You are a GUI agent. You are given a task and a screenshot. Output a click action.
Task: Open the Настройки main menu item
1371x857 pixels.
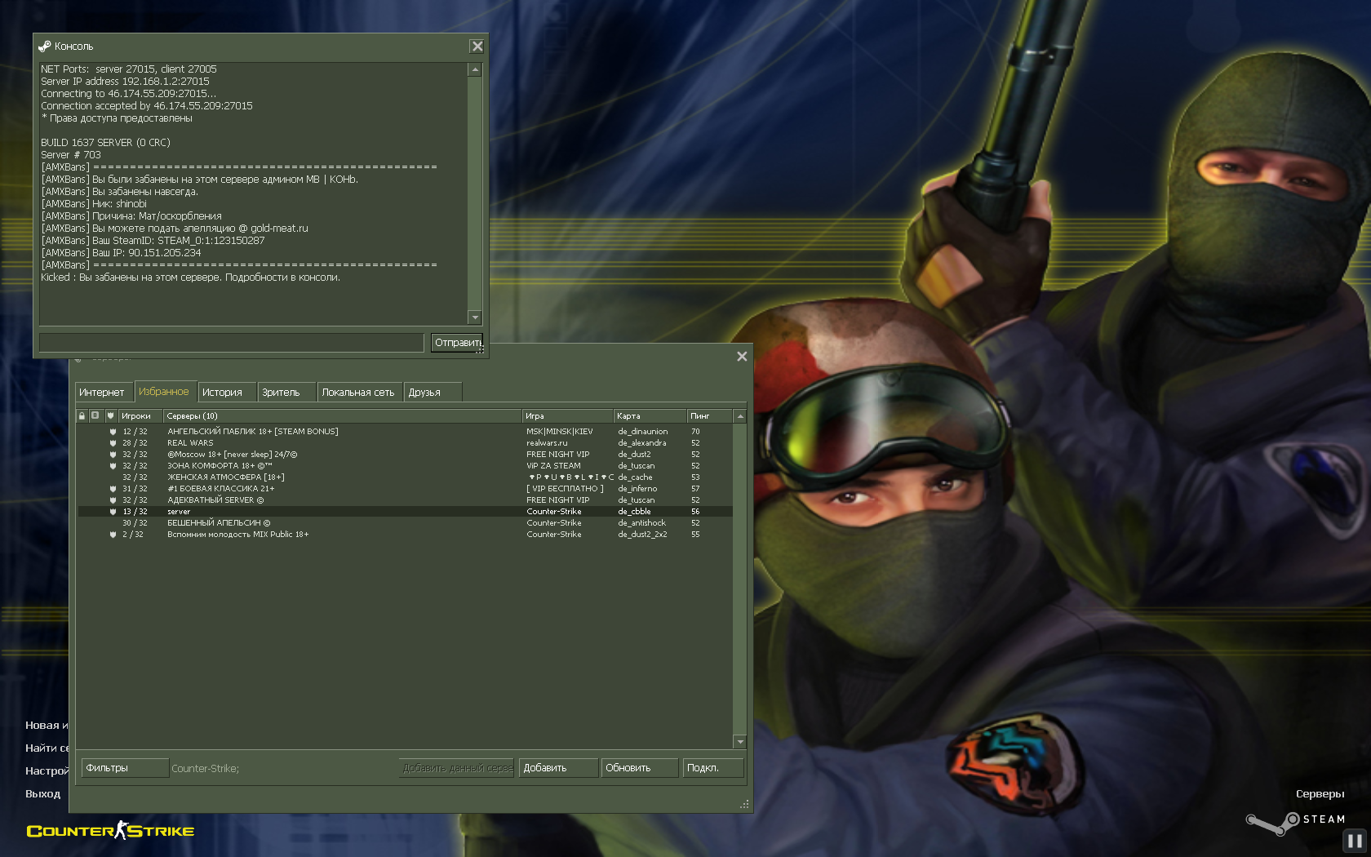(47, 771)
